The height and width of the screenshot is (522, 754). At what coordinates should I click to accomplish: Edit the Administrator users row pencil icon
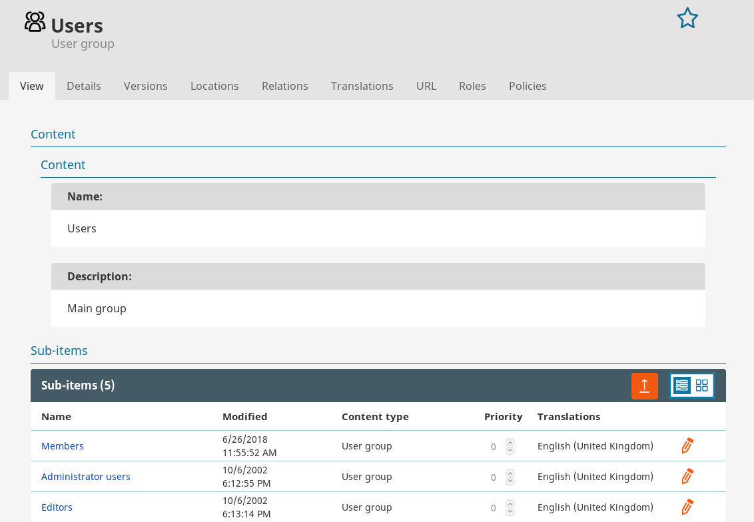tap(687, 476)
